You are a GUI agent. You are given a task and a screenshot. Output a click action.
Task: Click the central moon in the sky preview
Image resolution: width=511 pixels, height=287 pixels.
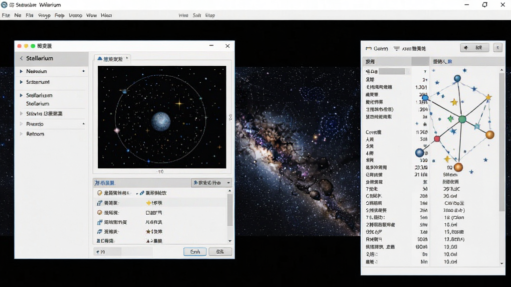(161, 122)
